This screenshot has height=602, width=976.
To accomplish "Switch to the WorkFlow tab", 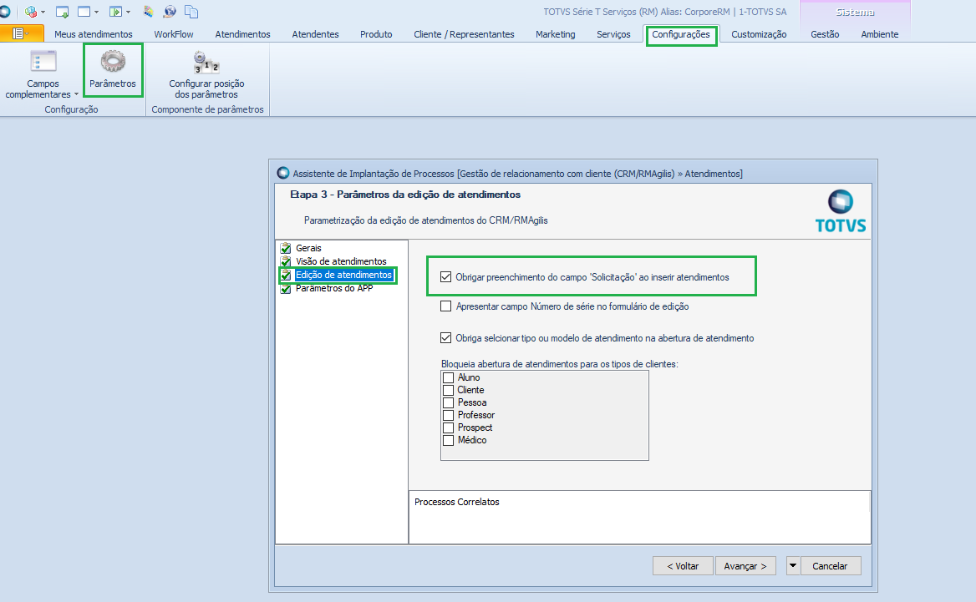I will pyautogui.click(x=174, y=34).
